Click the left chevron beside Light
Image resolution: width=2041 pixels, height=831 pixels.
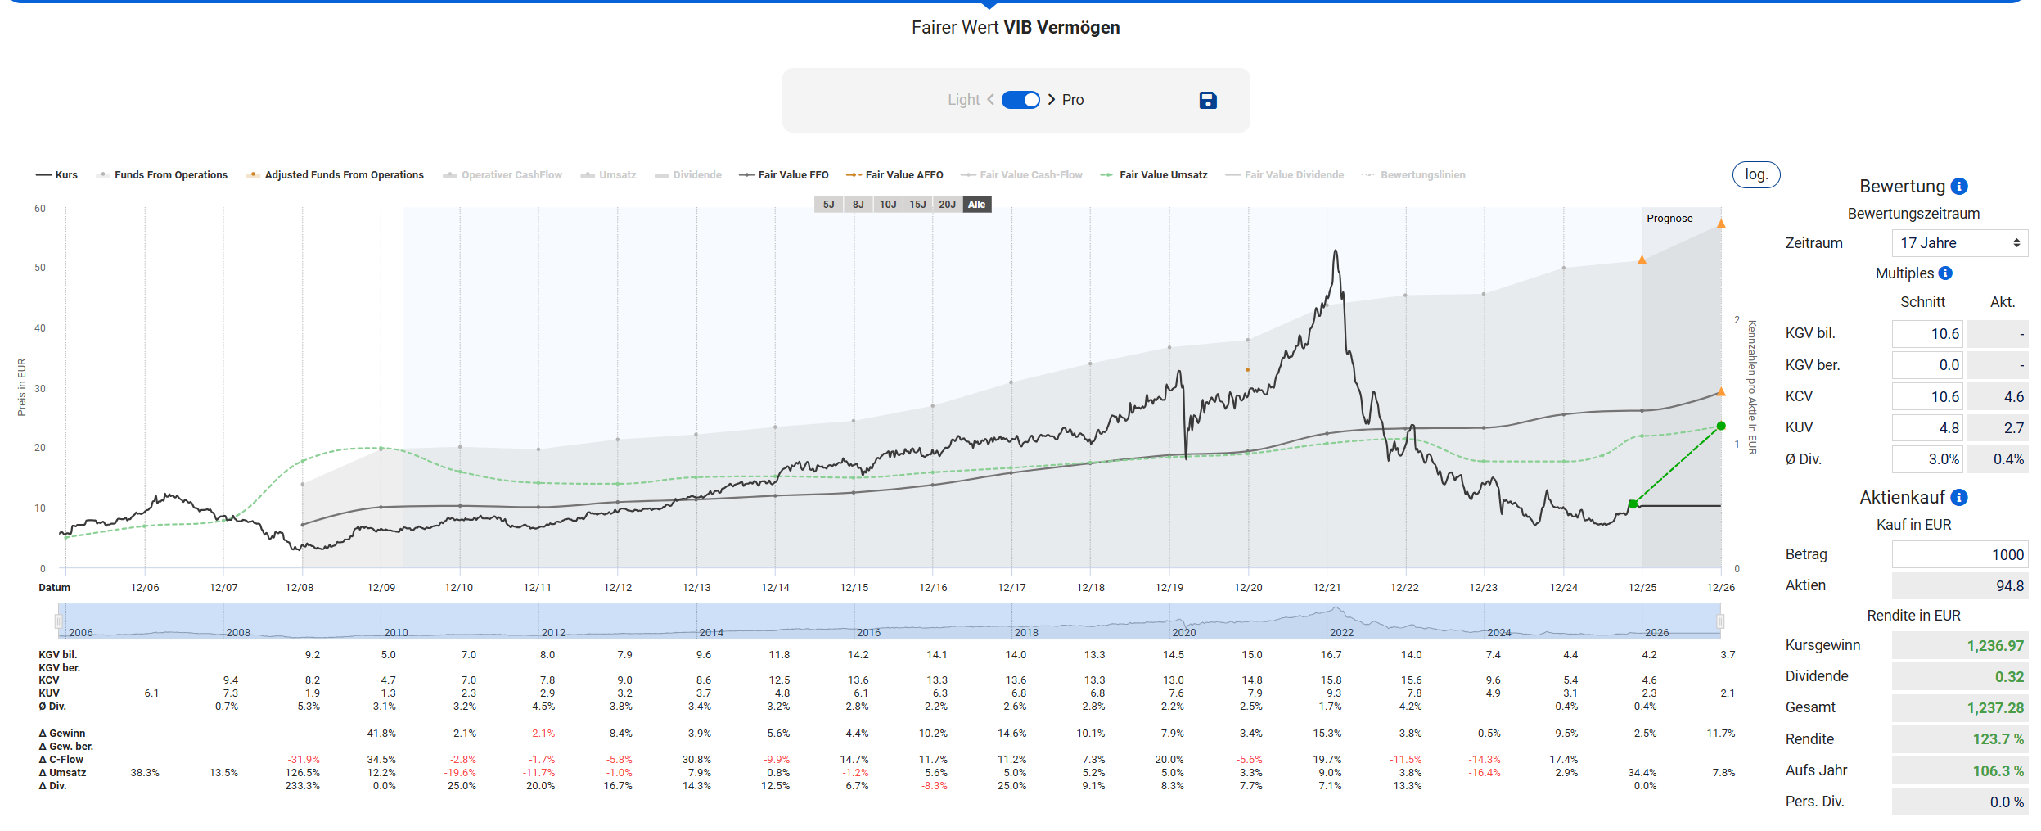990,100
